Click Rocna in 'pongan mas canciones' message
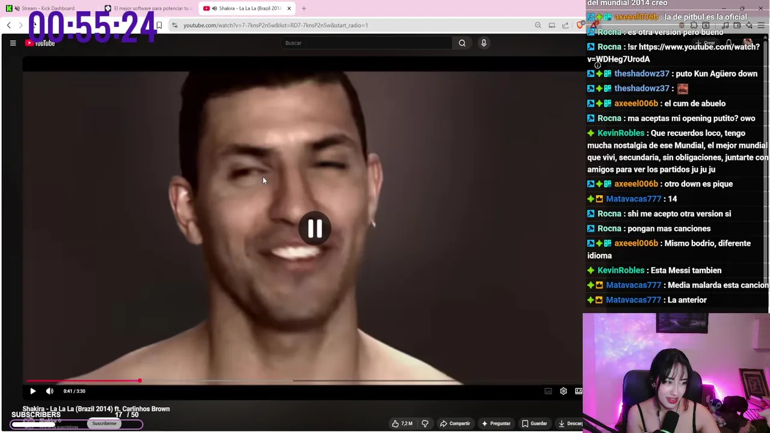 (609, 229)
